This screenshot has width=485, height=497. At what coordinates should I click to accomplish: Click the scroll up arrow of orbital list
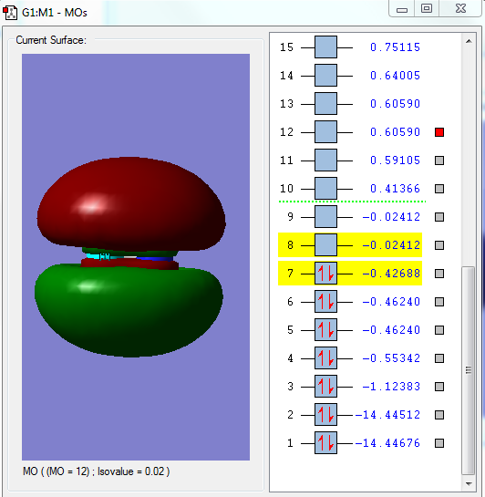point(469,41)
